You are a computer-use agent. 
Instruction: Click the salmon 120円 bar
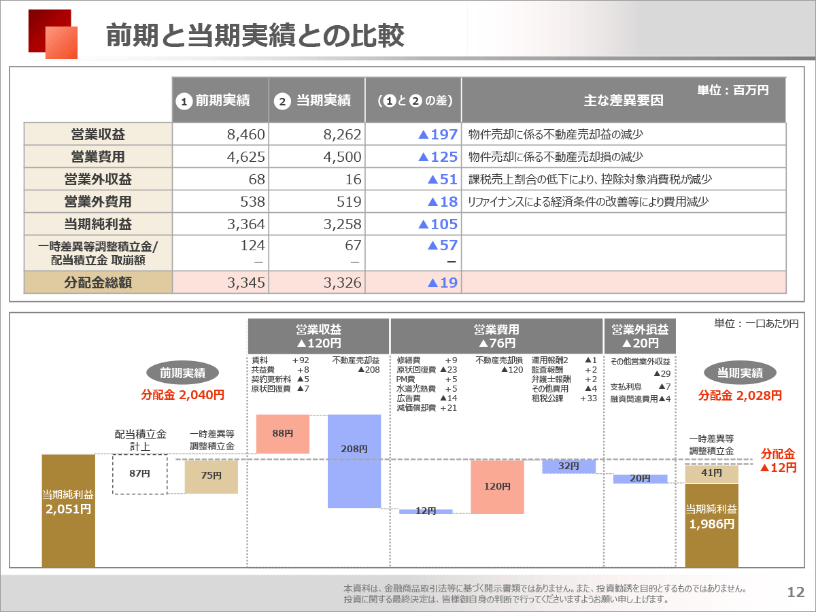click(497, 487)
